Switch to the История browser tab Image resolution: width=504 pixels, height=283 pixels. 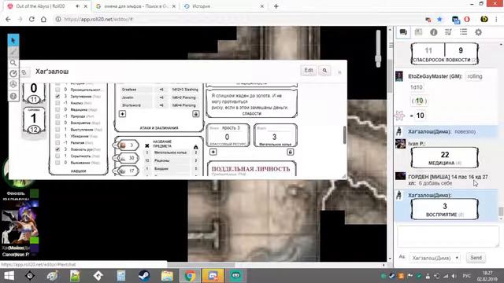(224, 6)
